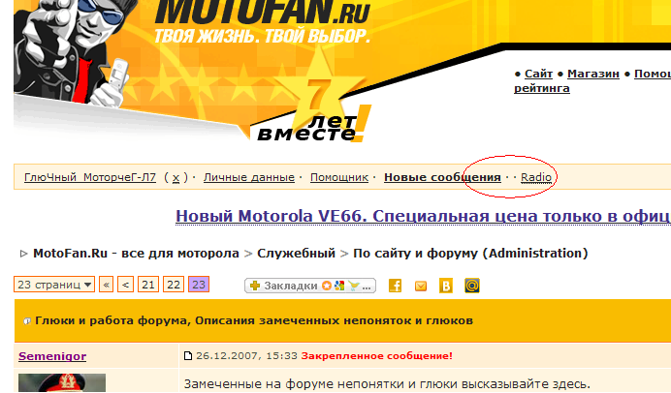671x393 pixels.
Task: Click the post document icon beside 26.12.2007
Action: (x=188, y=355)
